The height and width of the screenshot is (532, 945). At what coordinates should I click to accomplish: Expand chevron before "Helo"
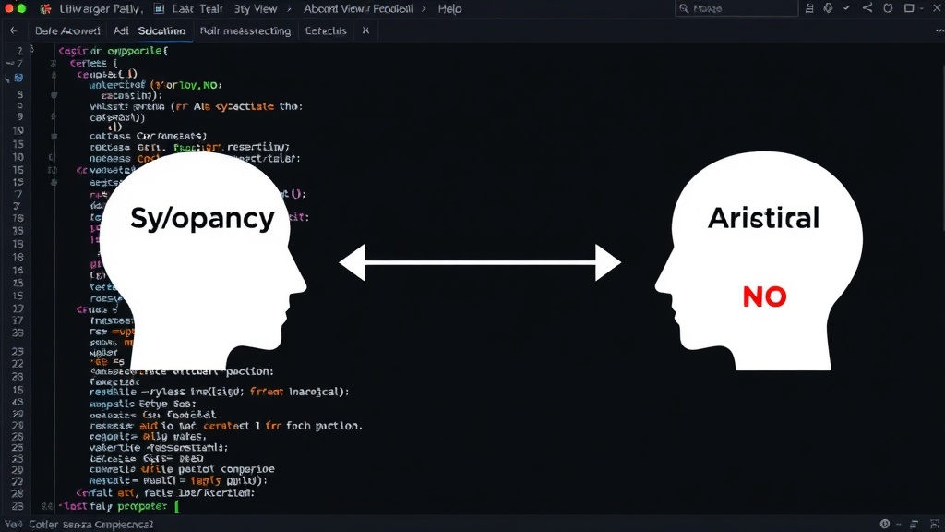[x=425, y=9]
